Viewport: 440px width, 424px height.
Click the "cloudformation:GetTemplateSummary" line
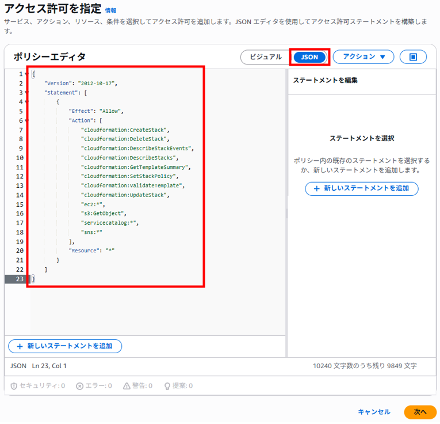point(136,168)
